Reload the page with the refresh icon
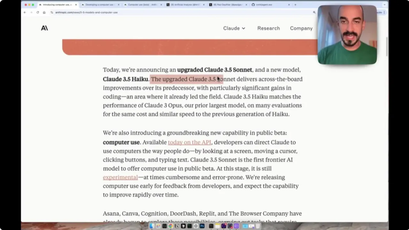Screen dimensions: 409x230 [x=37, y=12]
